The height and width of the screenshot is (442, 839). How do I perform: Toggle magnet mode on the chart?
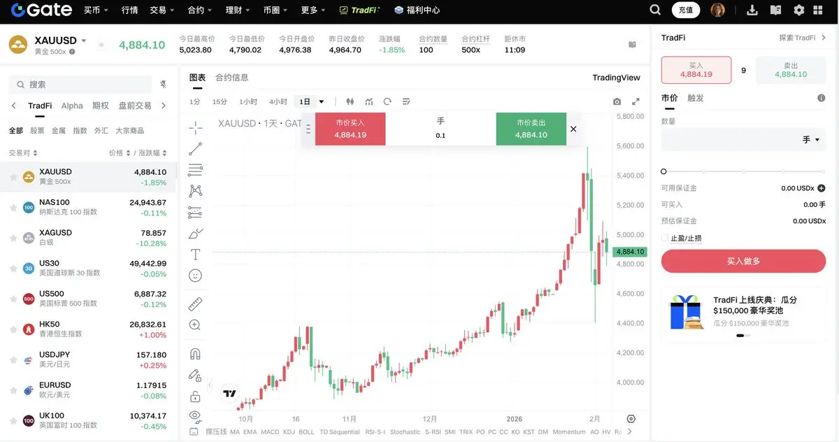tap(196, 354)
